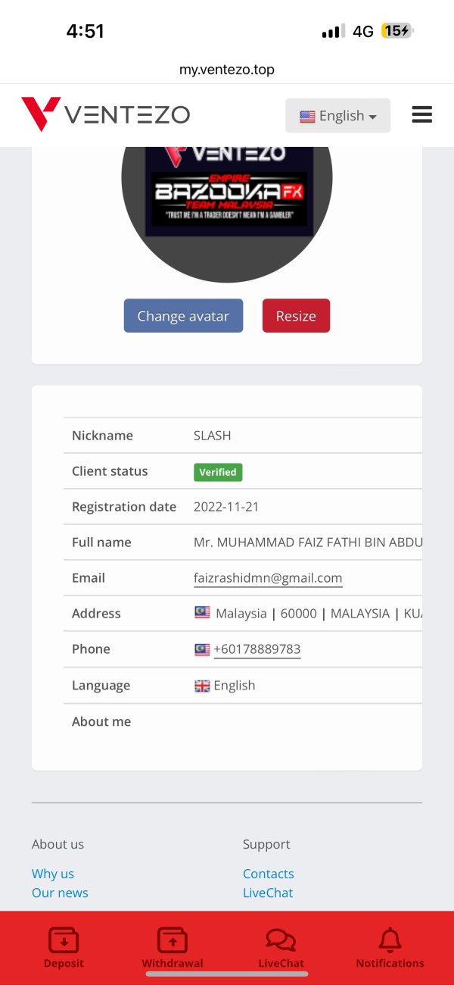Tap the UK flag beside English language

click(x=202, y=686)
